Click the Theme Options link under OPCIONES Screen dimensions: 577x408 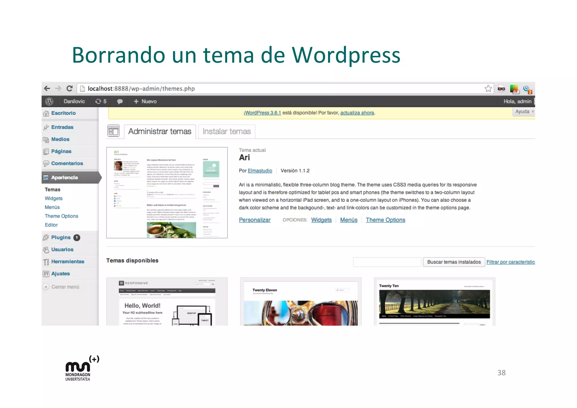tap(385, 220)
